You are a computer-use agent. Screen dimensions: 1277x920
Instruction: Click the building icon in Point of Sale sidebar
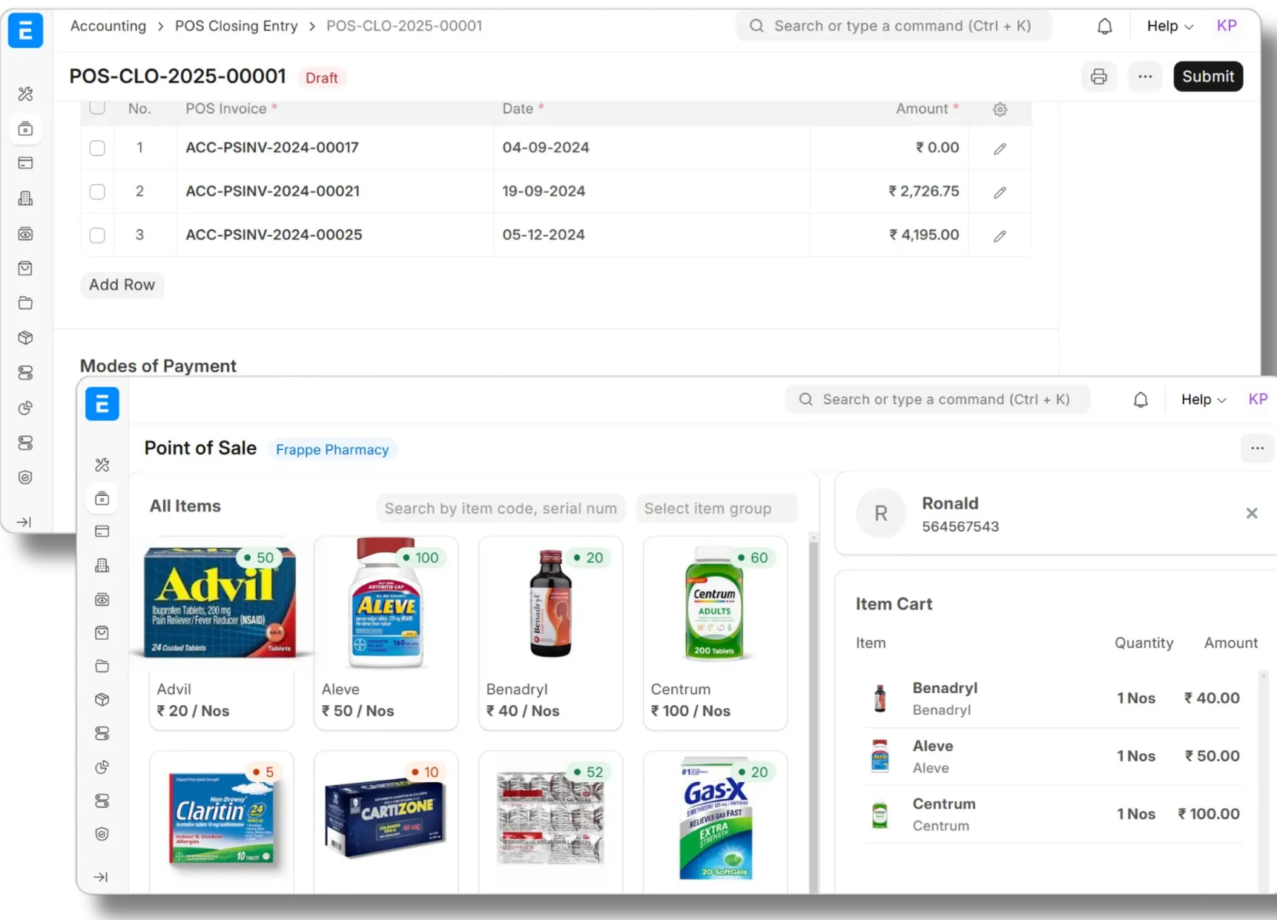[102, 566]
